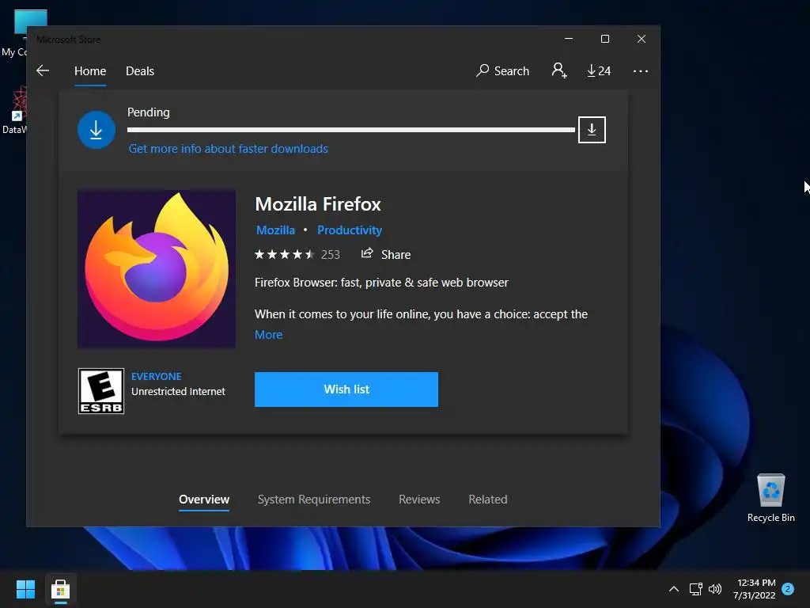
Task: Click the 'Unrestricted Internet' text
Action: point(178,391)
